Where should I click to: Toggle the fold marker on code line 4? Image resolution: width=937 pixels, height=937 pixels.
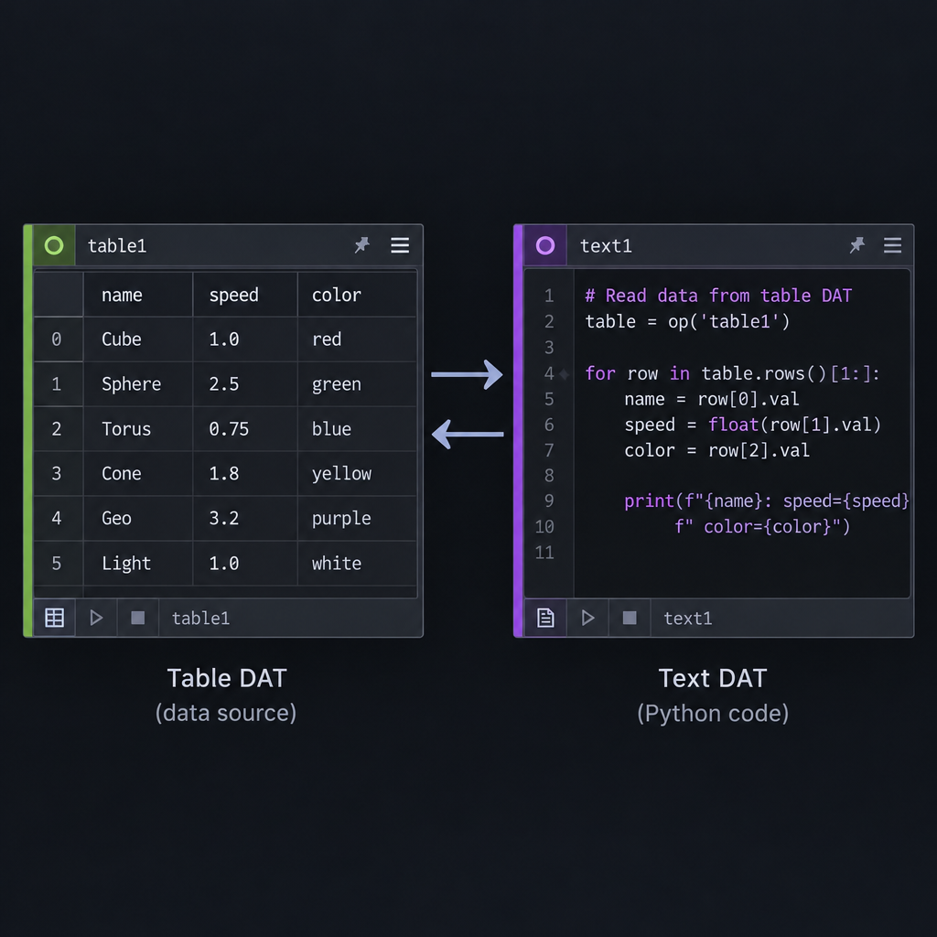pos(564,374)
